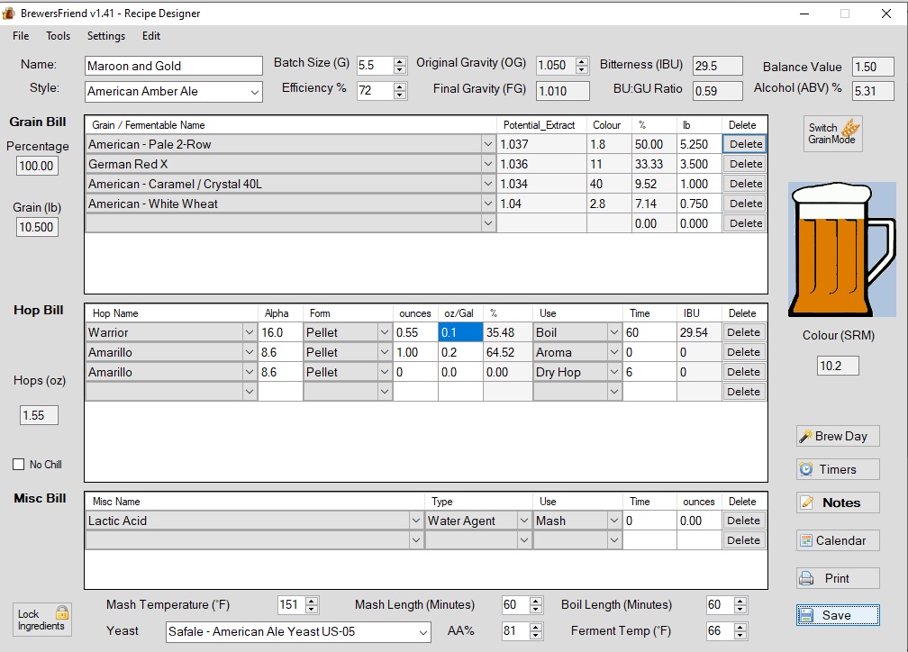Open the File menu

21,36
